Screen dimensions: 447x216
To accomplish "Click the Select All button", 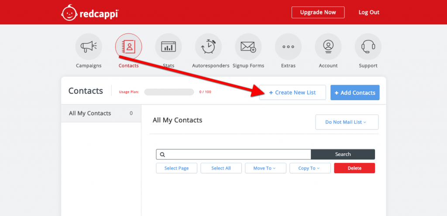I will (x=221, y=168).
